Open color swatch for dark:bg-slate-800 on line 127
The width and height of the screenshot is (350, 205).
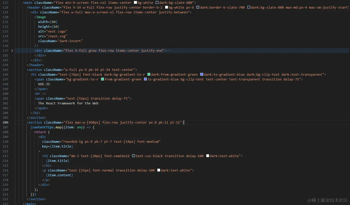157,3
